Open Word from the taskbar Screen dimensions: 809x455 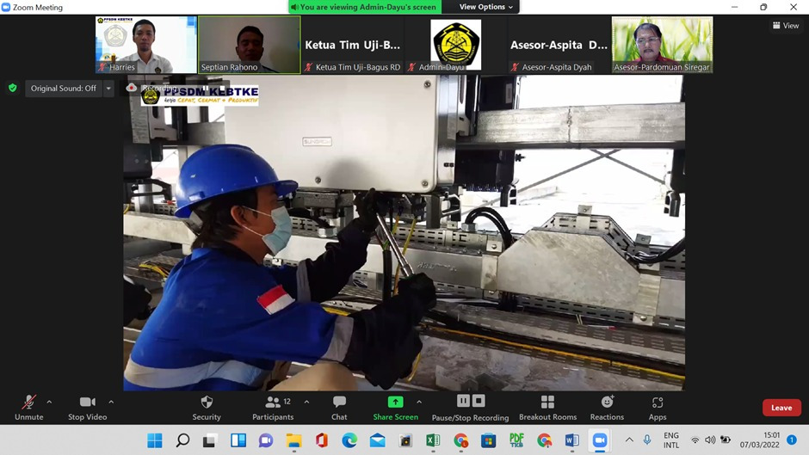click(571, 440)
